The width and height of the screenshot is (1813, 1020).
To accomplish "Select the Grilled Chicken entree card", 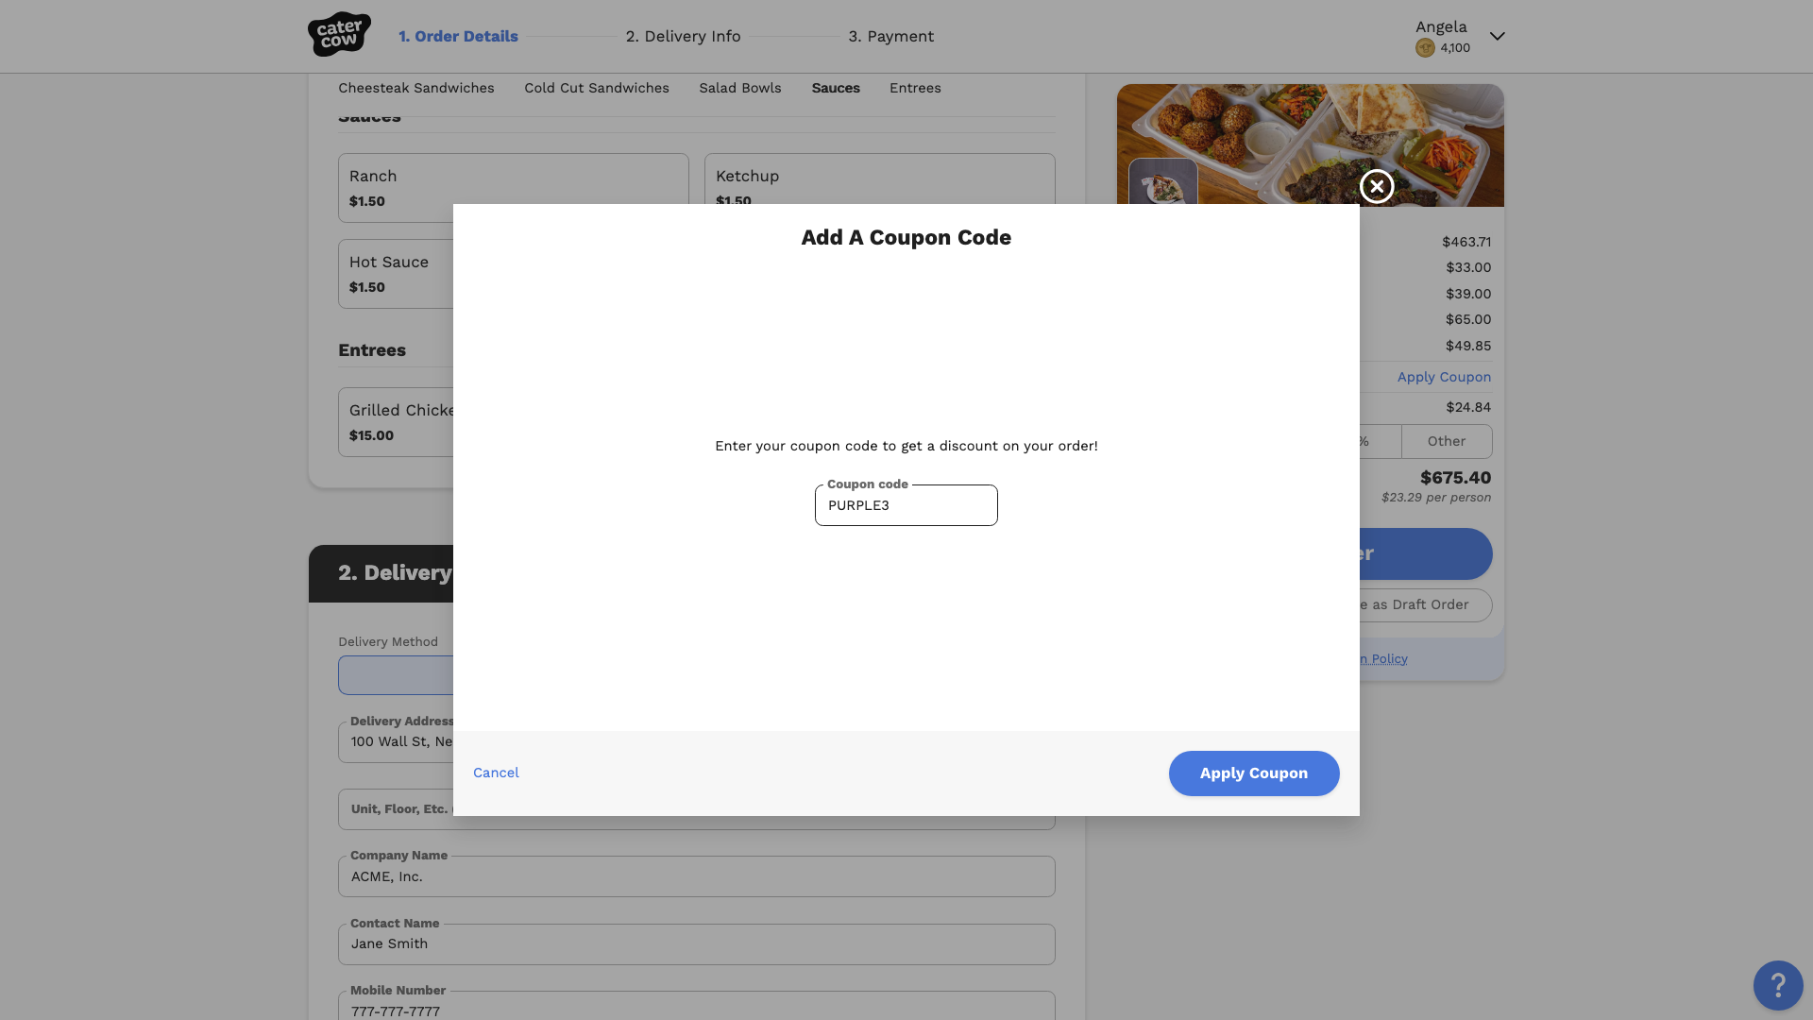I will point(396,422).
